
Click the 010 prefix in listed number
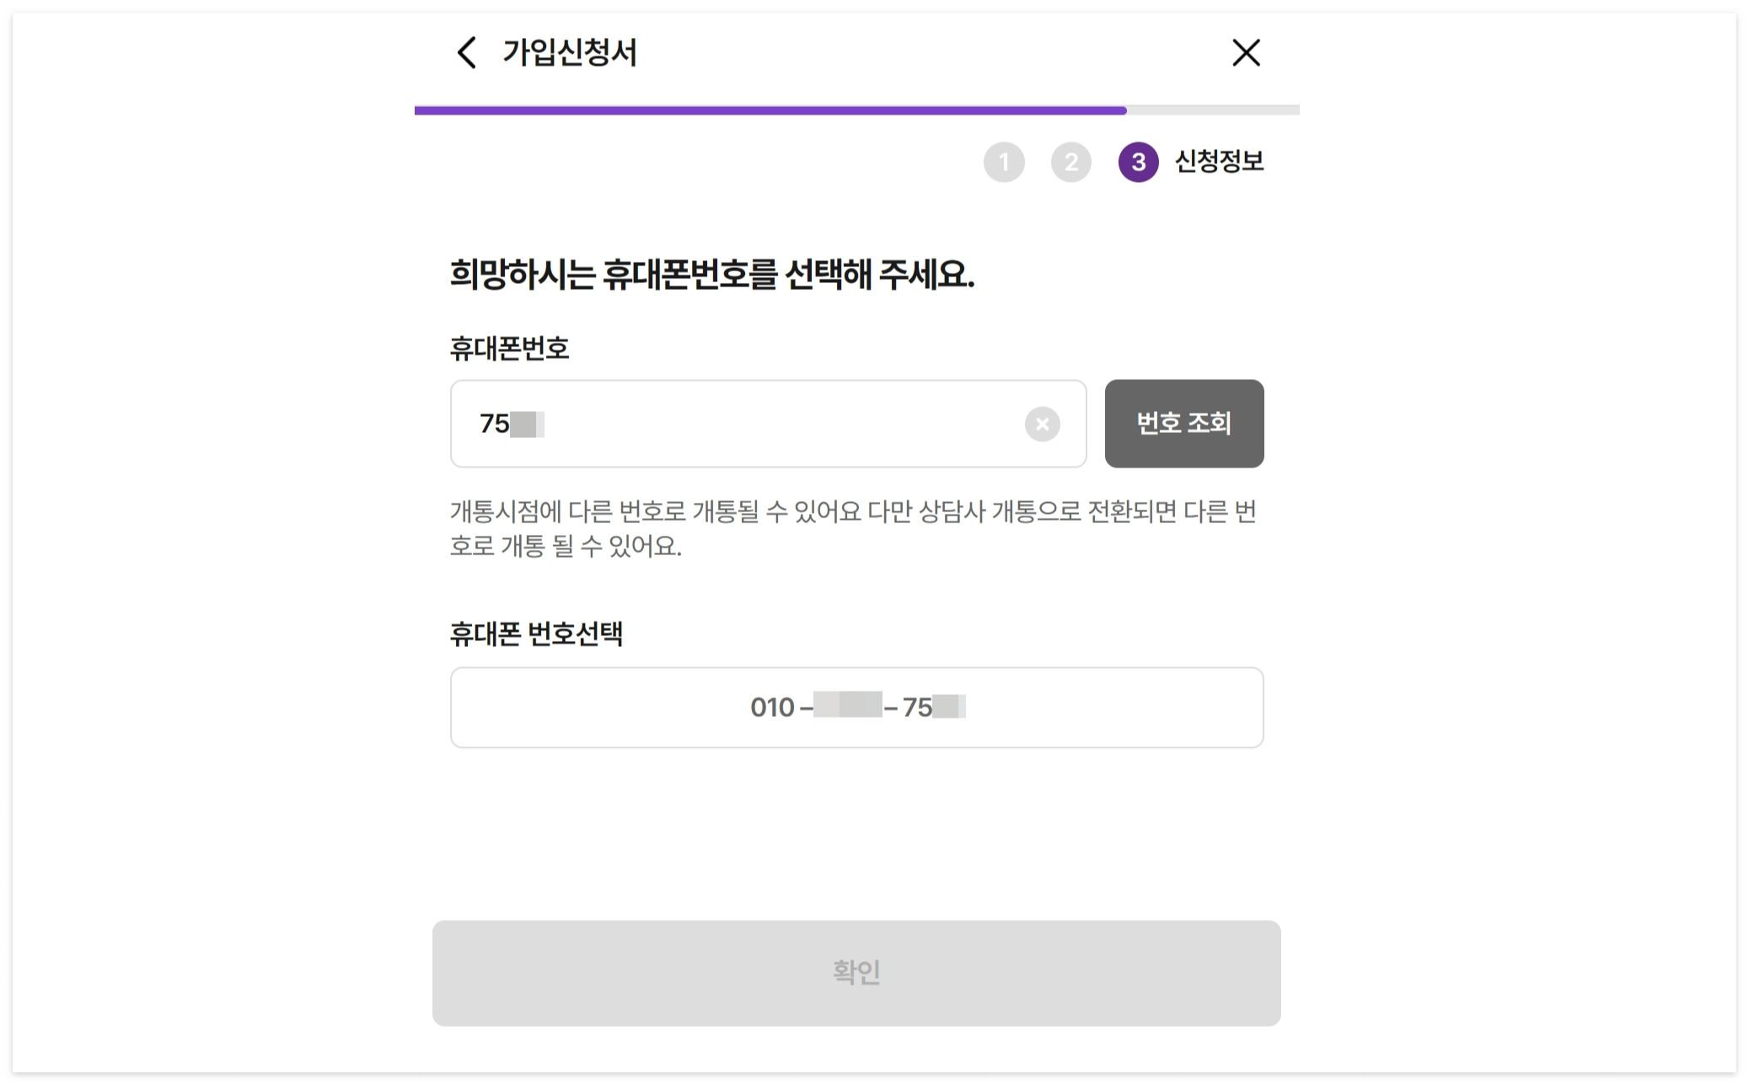[772, 708]
